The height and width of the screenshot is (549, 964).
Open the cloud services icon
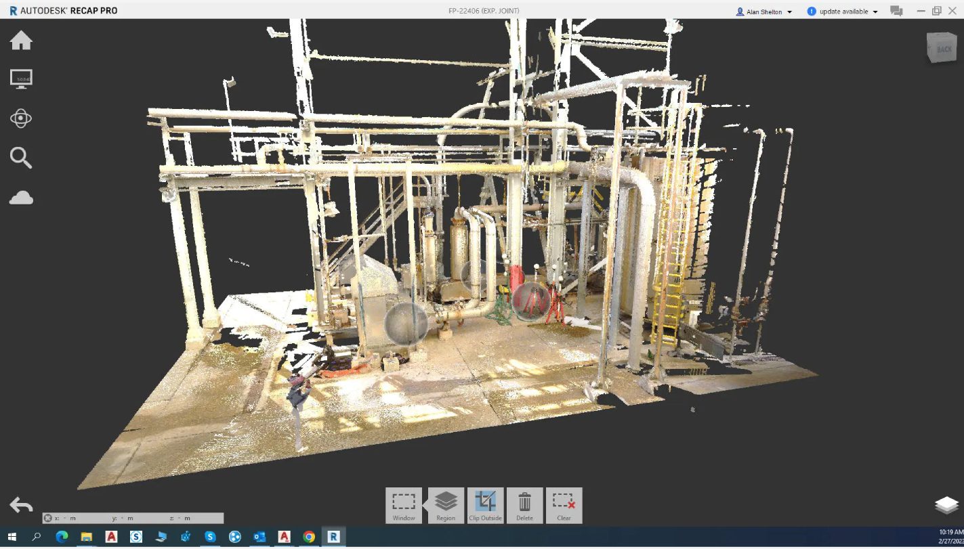[x=21, y=198]
